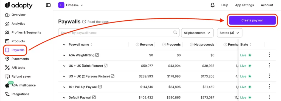
Task: Click the ASA Weightlifting paywall name
Action: coord(82,55)
